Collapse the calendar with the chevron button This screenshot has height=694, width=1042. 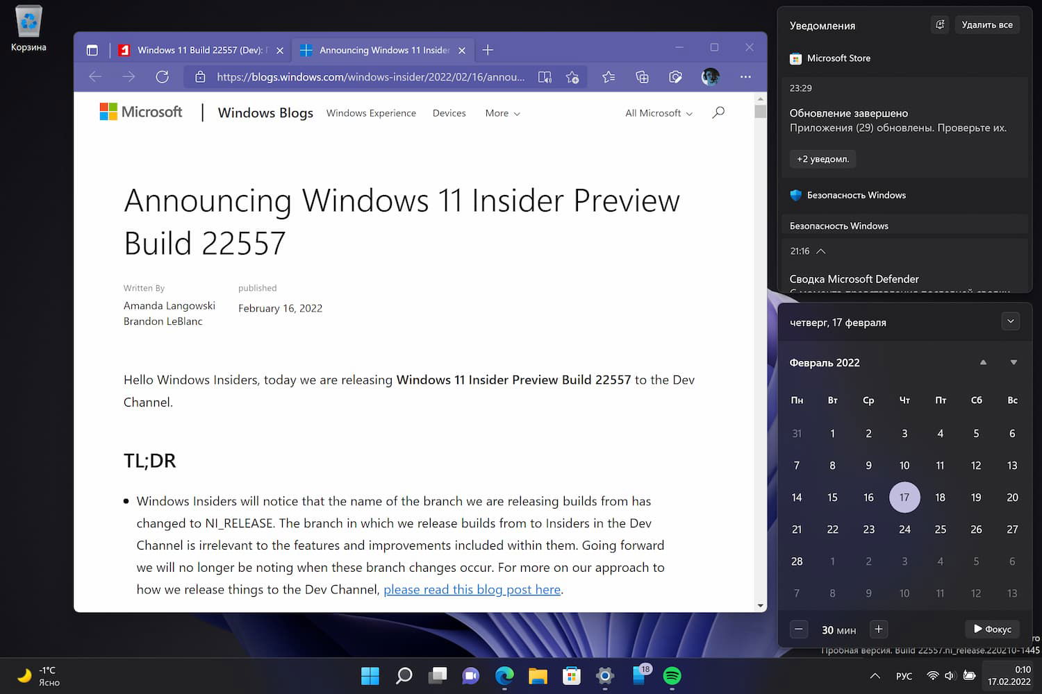(x=1011, y=321)
